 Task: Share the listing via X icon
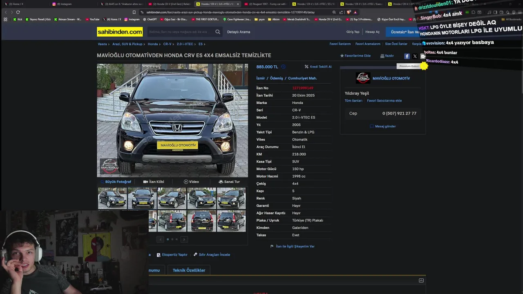coord(415,56)
